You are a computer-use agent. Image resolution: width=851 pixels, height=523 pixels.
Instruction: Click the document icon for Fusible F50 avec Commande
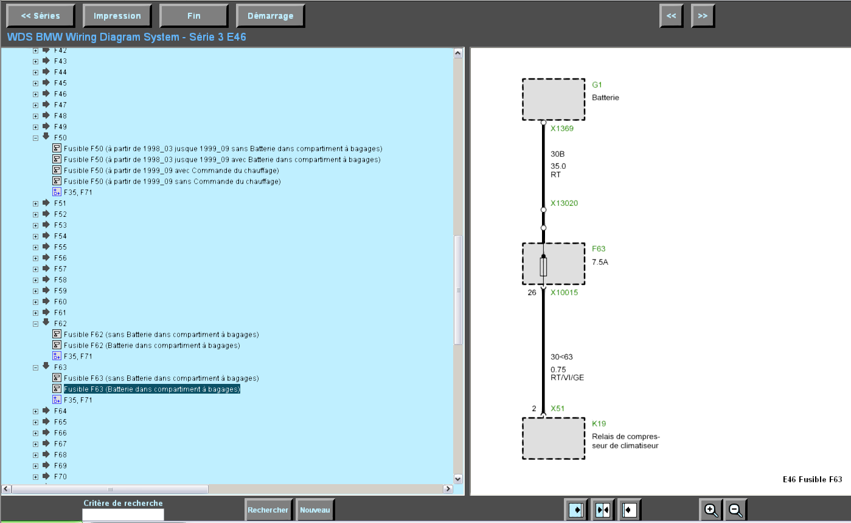(57, 171)
